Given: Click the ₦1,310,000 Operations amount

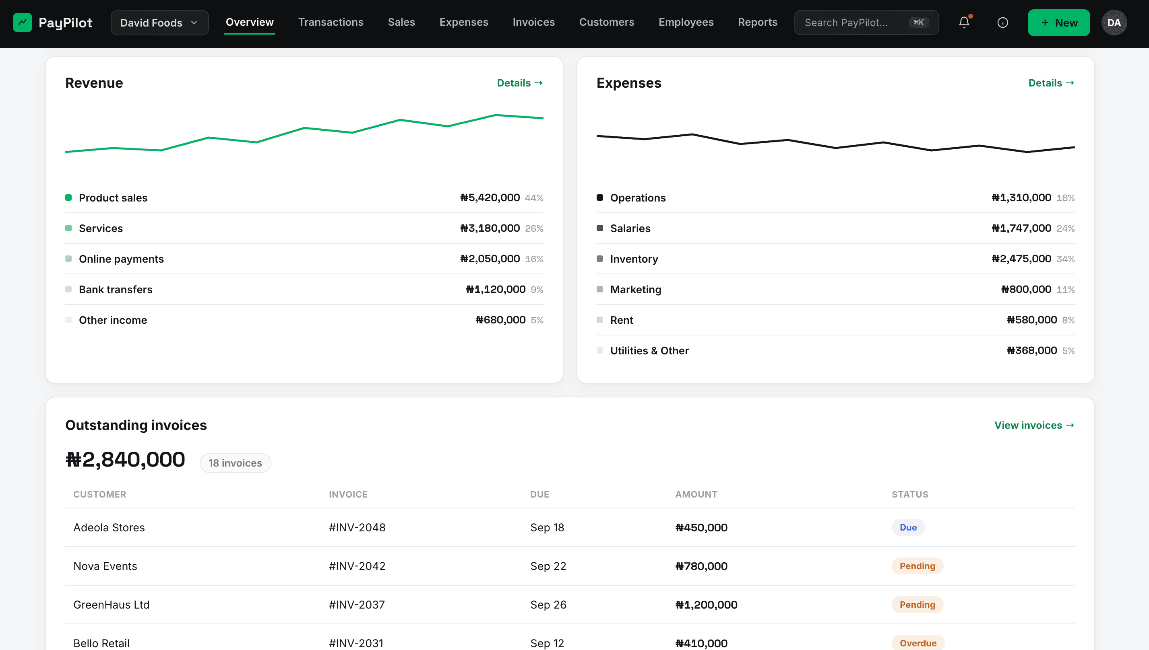Looking at the screenshot, I should (1021, 198).
